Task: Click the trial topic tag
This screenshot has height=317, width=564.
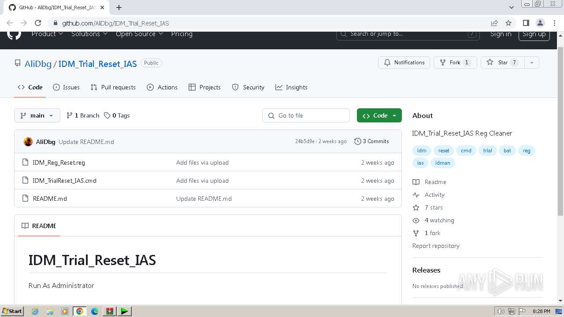Action: coord(487,151)
